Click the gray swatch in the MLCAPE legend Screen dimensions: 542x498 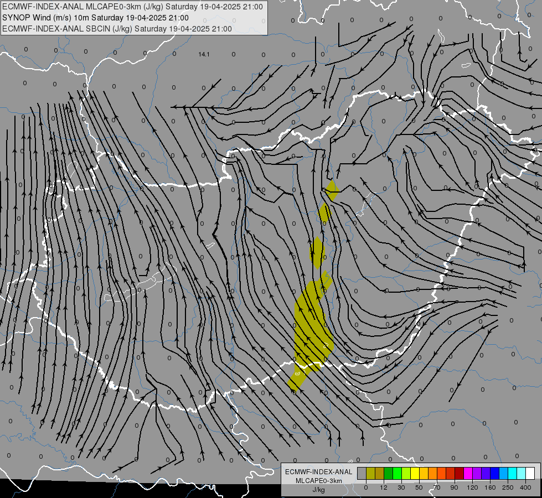362,473
